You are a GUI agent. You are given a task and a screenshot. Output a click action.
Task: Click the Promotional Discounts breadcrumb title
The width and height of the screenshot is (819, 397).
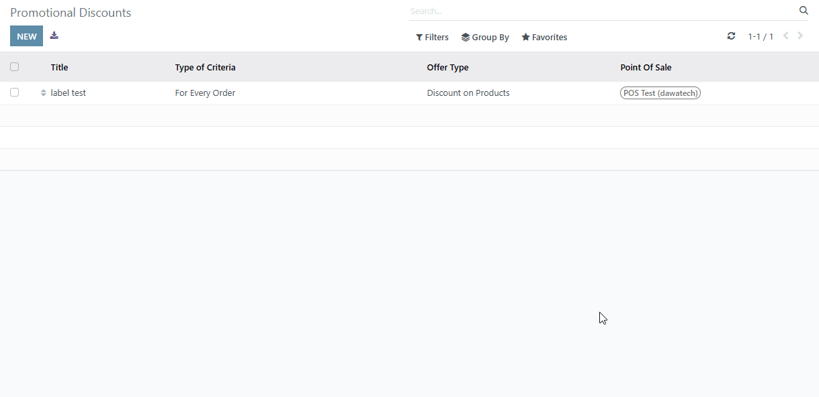pos(71,13)
